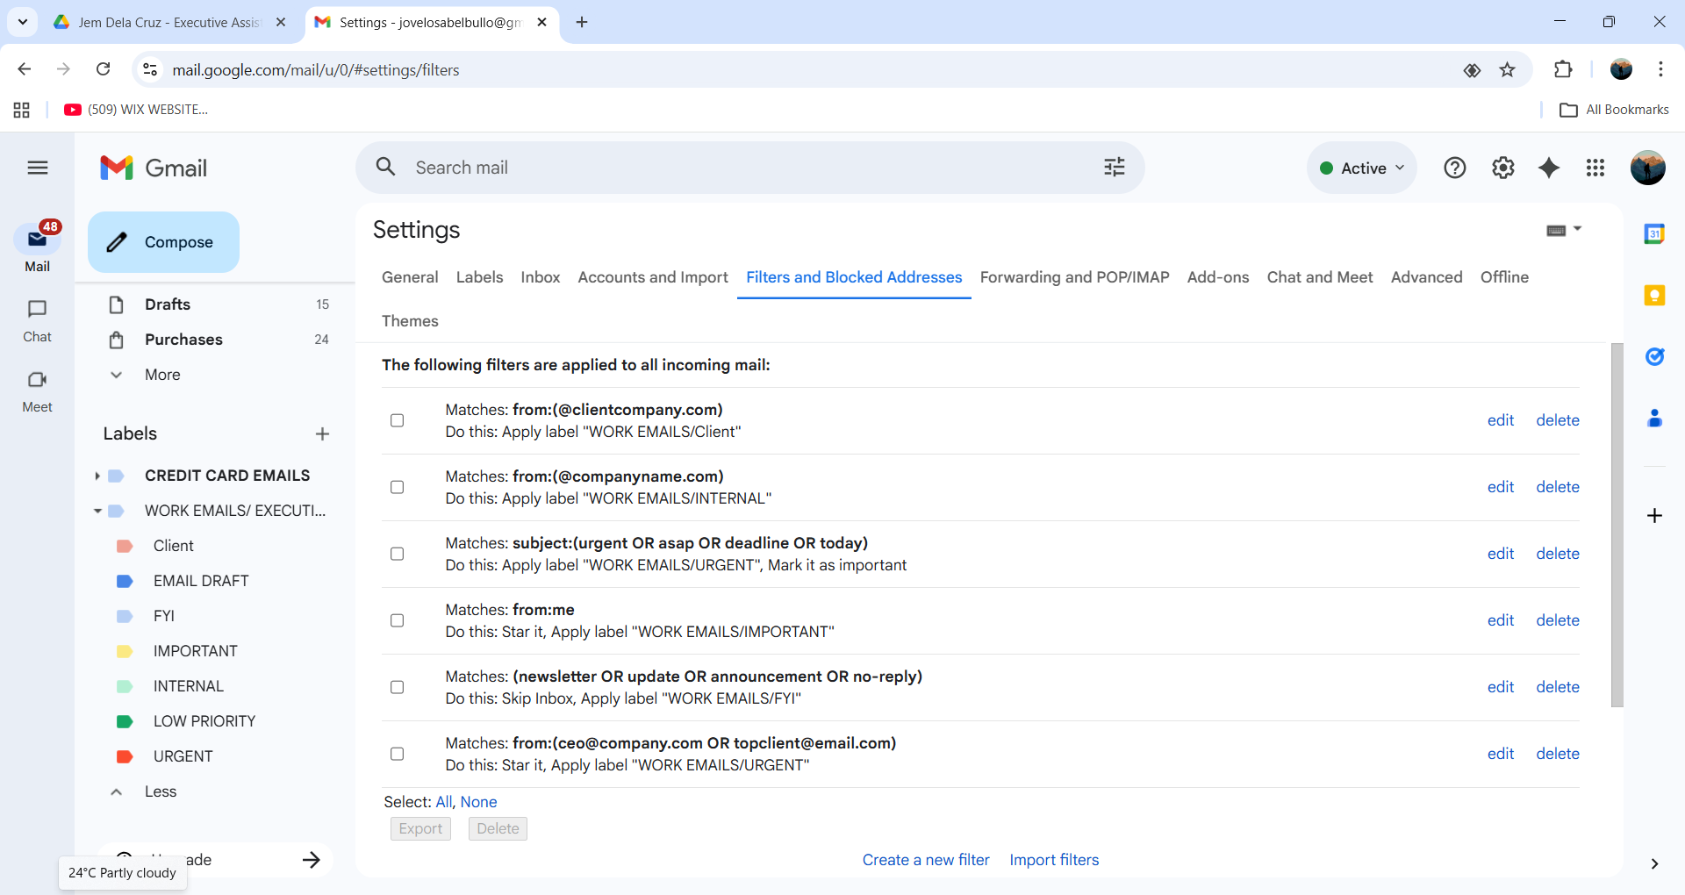Open Google Calendar side panel
Image resolution: width=1685 pixels, height=895 pixels.
(x=1654, y=233)
